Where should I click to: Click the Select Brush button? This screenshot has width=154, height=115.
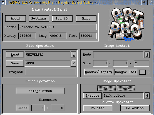point(40,91)
